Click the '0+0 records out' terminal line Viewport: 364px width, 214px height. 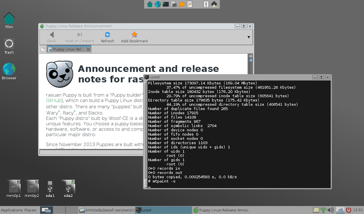coord(165,173)
